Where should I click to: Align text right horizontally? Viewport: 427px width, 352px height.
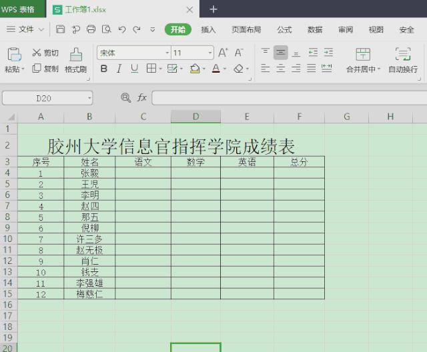pyautogui.click(x=296, y=68)
